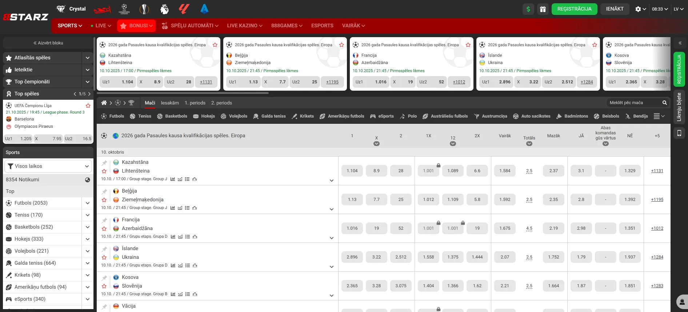Favorite the Beļģija vs Ziemeļmaķedonija match star
This screenshot has width=688, height=312.
[x=104, y=200]
